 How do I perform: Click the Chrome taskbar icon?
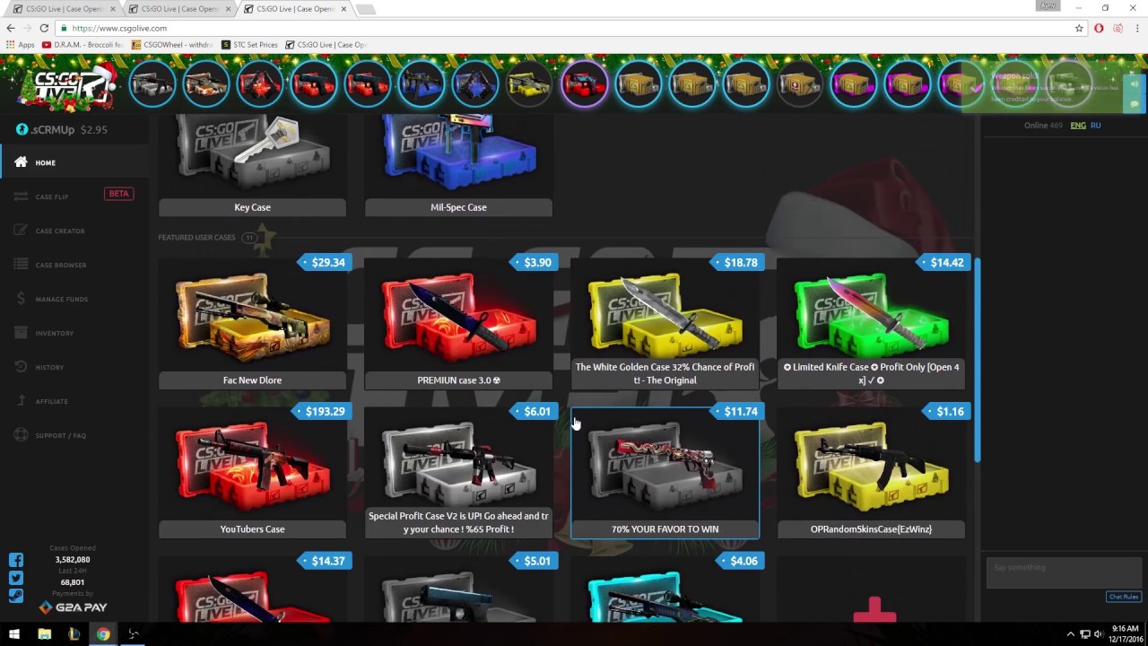click(103, 633)
